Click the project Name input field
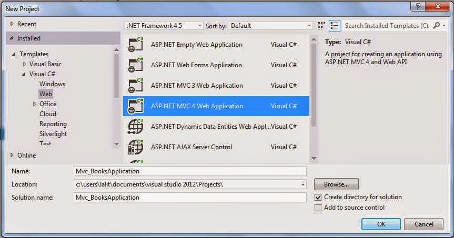This screenshot has height=238, width=454. click(x=190, y=171)
